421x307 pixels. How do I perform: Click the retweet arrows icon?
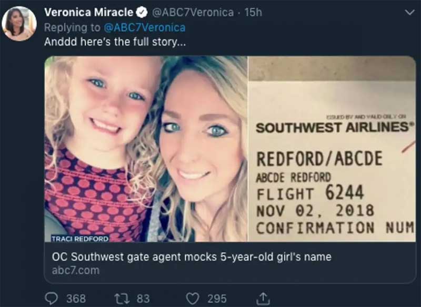coord(121,299)
